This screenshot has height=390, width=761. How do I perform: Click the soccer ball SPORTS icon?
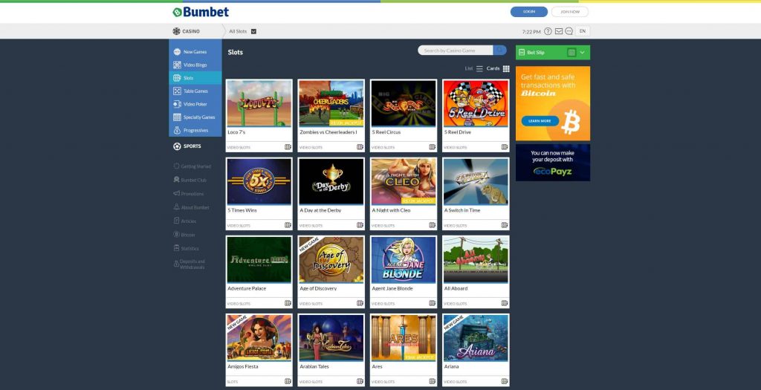(177, 146)
